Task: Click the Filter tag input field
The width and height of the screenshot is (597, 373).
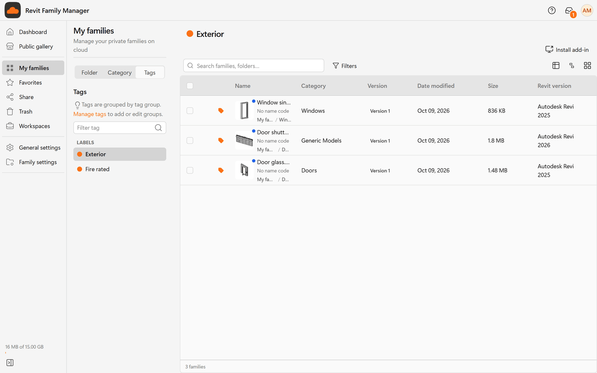Action: pyautogui.click(x=120, y=128)
